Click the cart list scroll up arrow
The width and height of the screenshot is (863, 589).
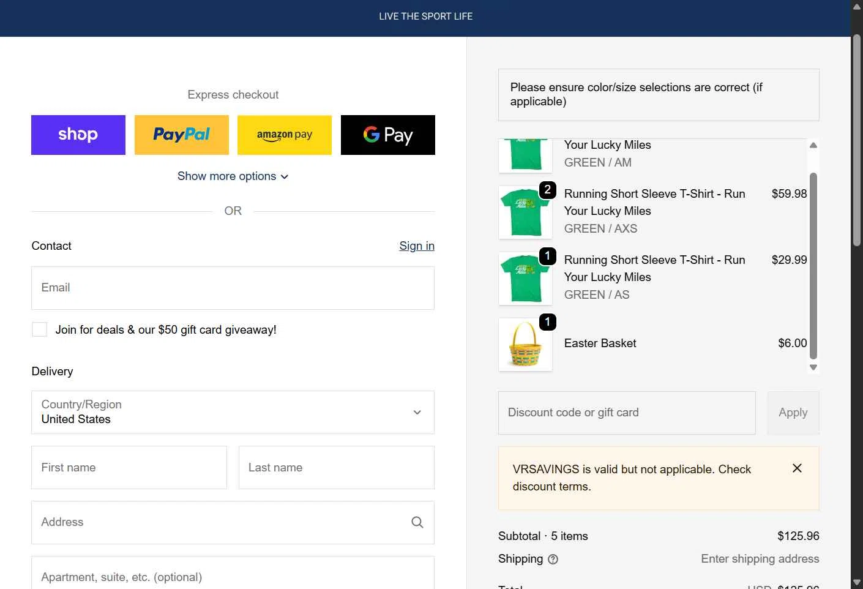813,145
